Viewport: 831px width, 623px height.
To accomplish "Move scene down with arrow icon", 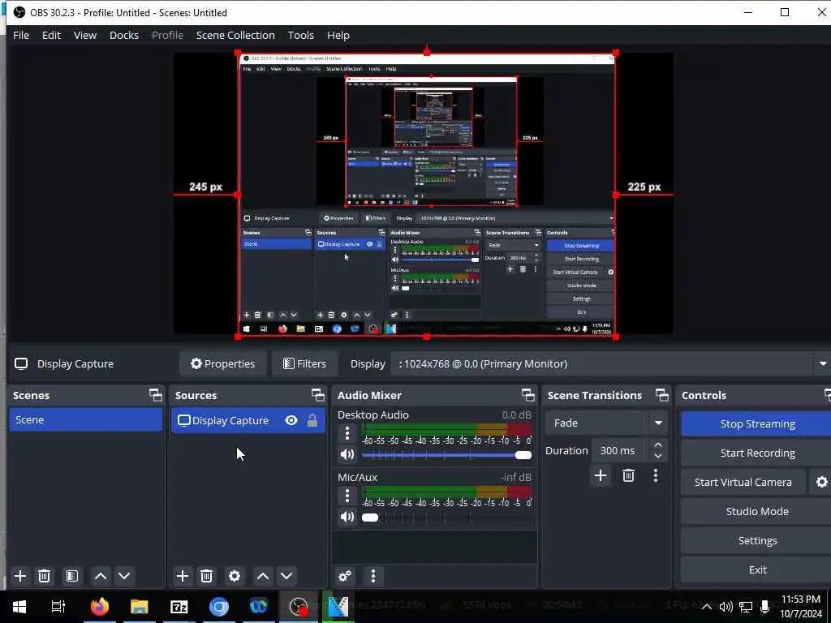I will point(124,576).
